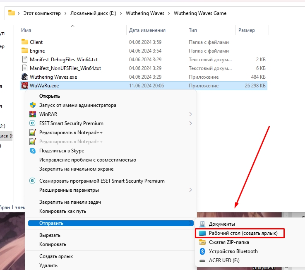The image size is (305, 270).
Task: Click the ESET Smart Security Premium icon
Action: pyautogui.click(x=32, y=123)
